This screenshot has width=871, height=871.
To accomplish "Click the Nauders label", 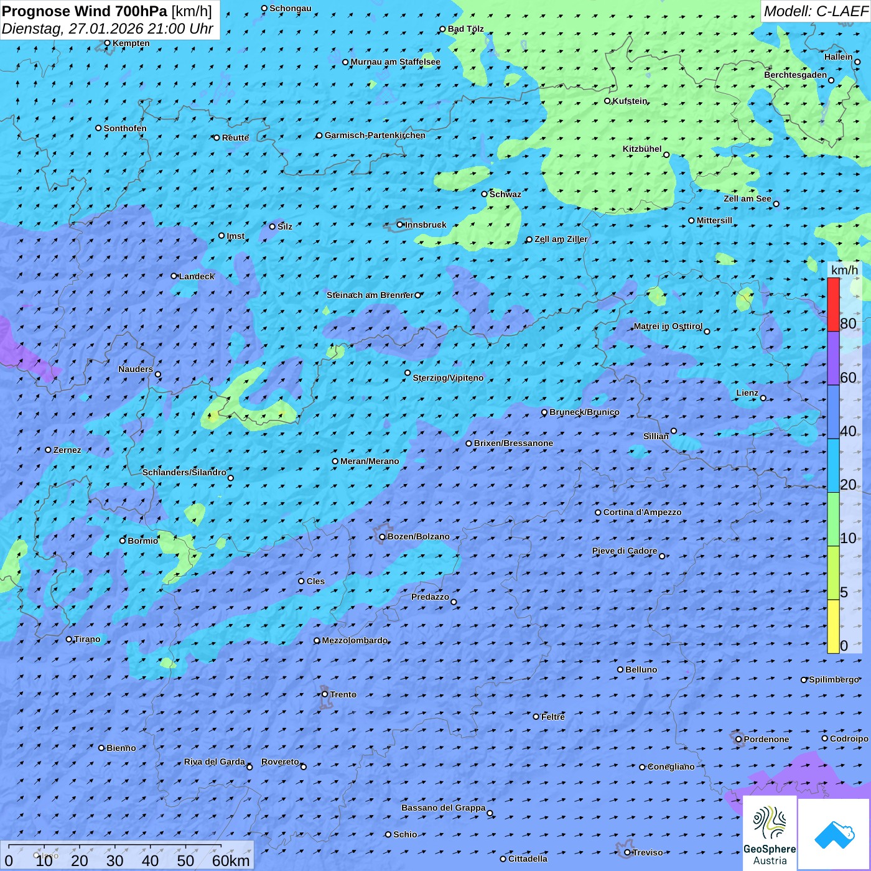I will pyautogui.click(x=136, y=369).
